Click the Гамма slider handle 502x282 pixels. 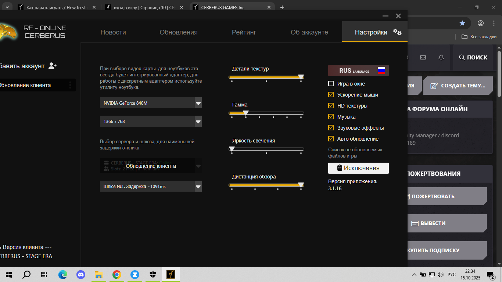click(x=246, y=113)
